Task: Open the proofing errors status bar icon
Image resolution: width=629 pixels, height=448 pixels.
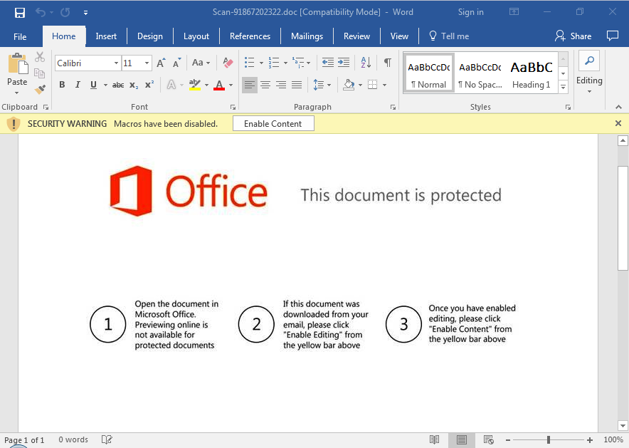Action: coord(107,439)
